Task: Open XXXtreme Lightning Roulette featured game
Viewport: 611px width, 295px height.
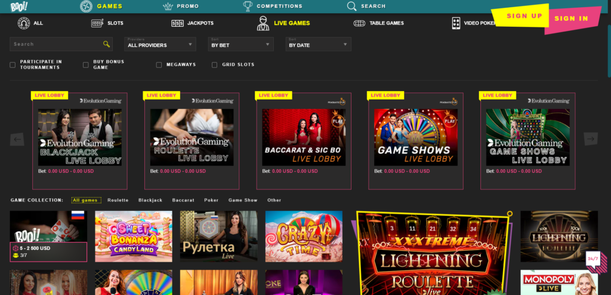Action: (433, 253)
